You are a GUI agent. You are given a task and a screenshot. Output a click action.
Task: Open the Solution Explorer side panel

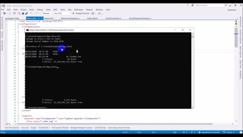pos(240,37)
